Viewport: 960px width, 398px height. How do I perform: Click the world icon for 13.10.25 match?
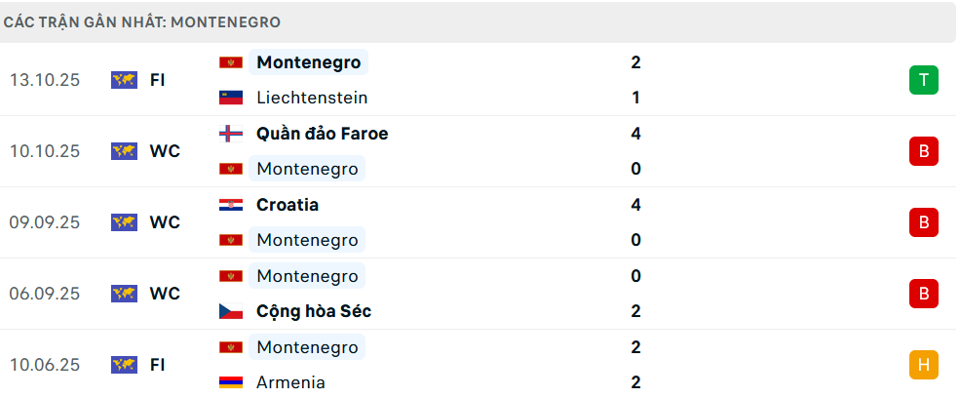(124, 80)
